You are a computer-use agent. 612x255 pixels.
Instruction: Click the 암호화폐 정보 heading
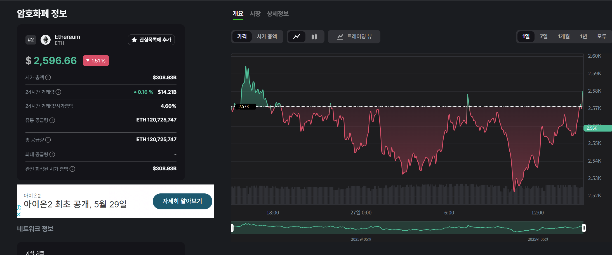[42, 13]
